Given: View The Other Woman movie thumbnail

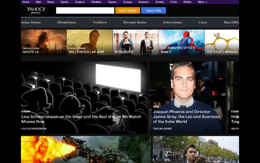Looking at the screenshot, I should (x=222, y=42).
